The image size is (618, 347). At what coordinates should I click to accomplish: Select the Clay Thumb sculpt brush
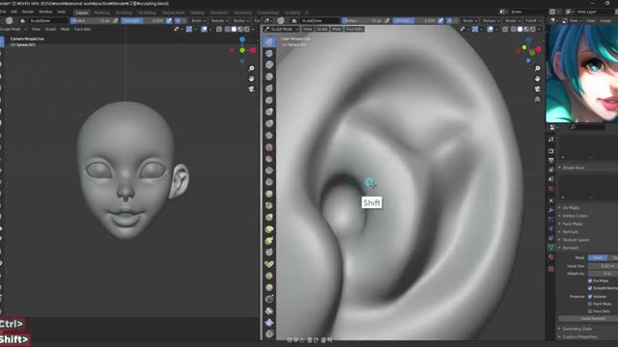coord(269,88)
